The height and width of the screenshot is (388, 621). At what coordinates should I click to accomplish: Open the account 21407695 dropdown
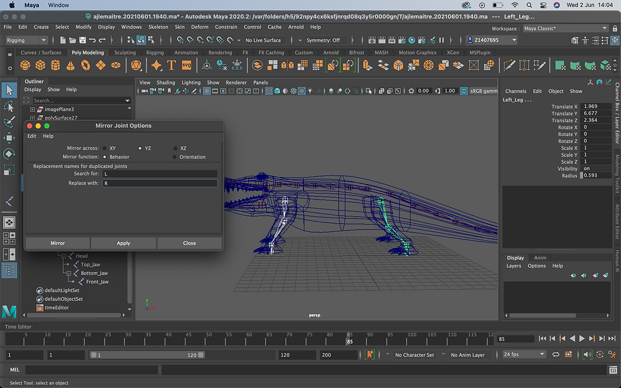492,40
